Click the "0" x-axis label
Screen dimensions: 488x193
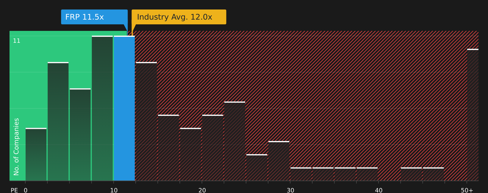coord(26,190)
